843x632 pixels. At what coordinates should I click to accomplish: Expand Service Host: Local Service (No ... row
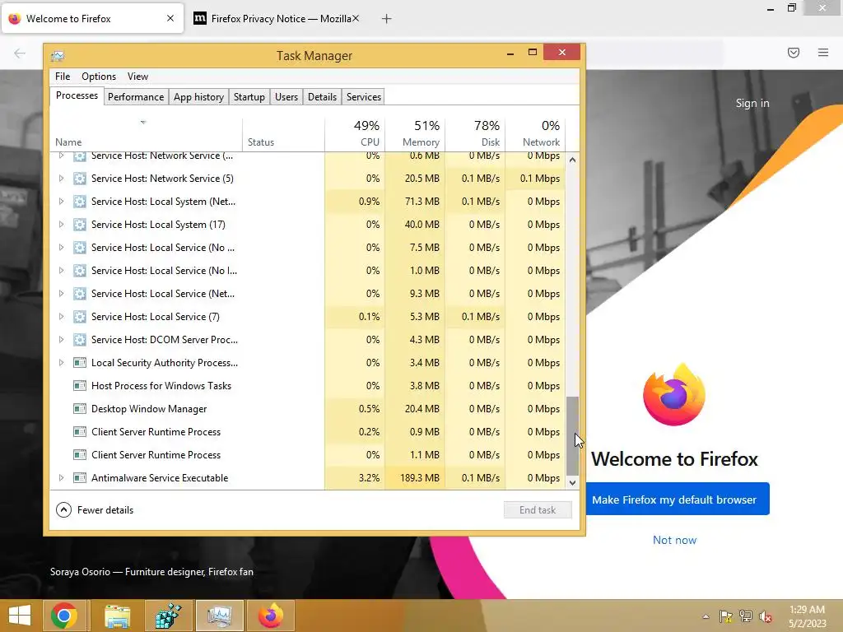(61, 248)
